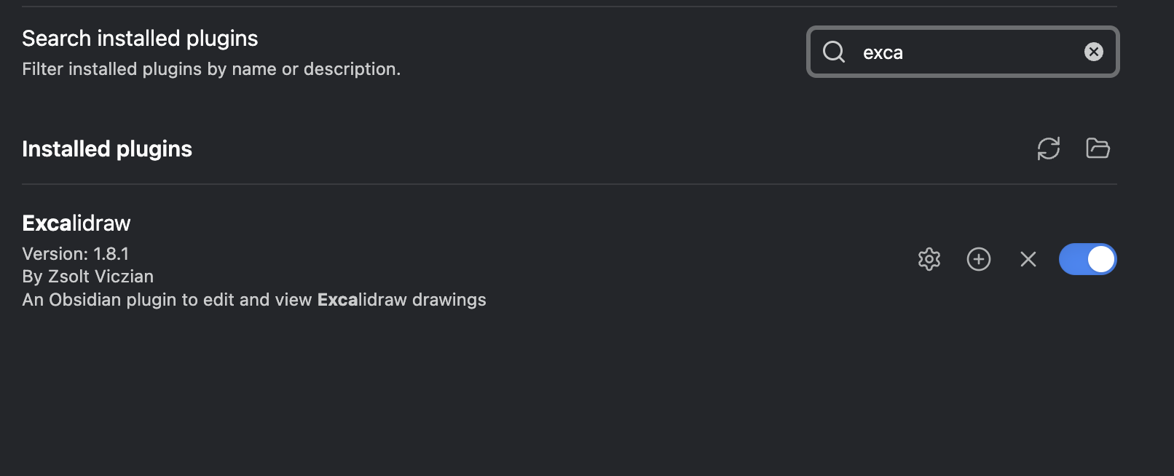The height and width of the screenshot is (476, 1174).
Task: Clear the search with the circled X
Action: click(1092, 51)
